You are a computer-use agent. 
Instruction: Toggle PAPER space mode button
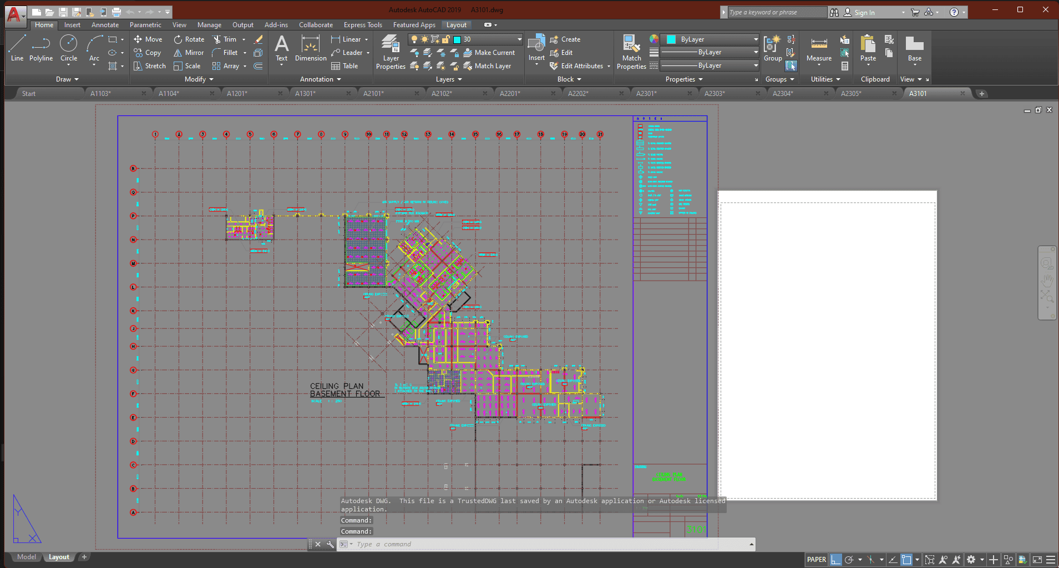pyautogui.click(x=816, y=560)
